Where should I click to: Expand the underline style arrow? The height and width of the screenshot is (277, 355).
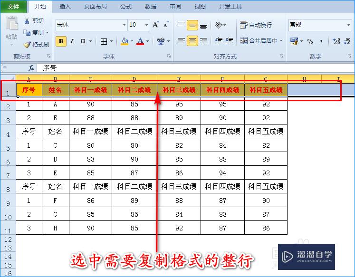91,41
